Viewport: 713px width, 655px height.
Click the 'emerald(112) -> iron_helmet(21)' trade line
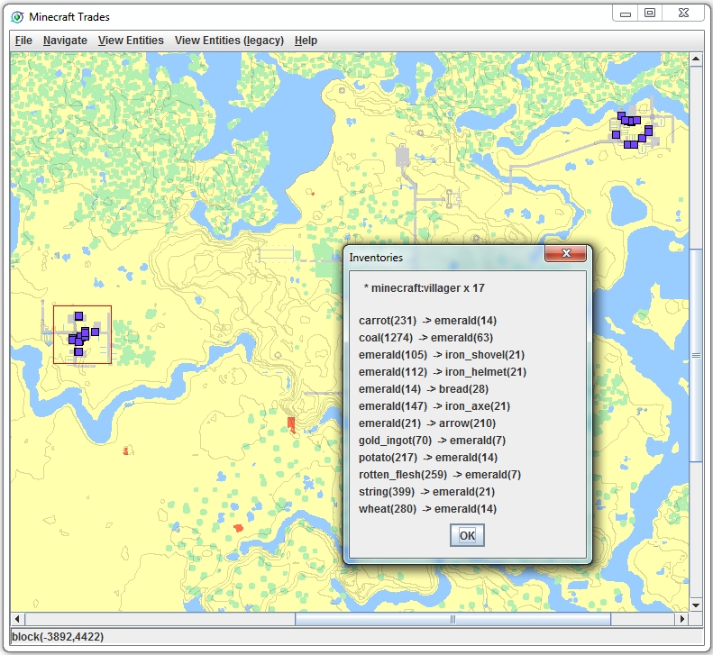click(443, 372)
